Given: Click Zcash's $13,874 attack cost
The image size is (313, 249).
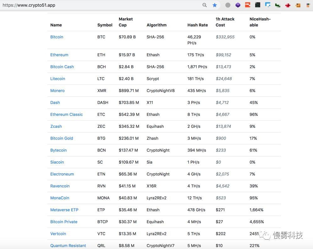Looking at the screenshot, I should (x=224, y=127).
